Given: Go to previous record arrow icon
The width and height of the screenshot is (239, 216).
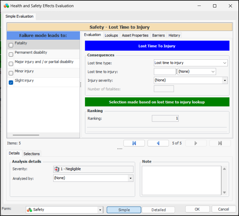Looking at the screenshot, I should 158,143.
